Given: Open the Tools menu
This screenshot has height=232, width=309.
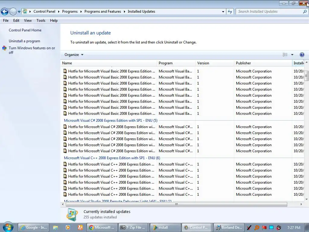Looking at the screenshot, I should (x=41, y=21).
